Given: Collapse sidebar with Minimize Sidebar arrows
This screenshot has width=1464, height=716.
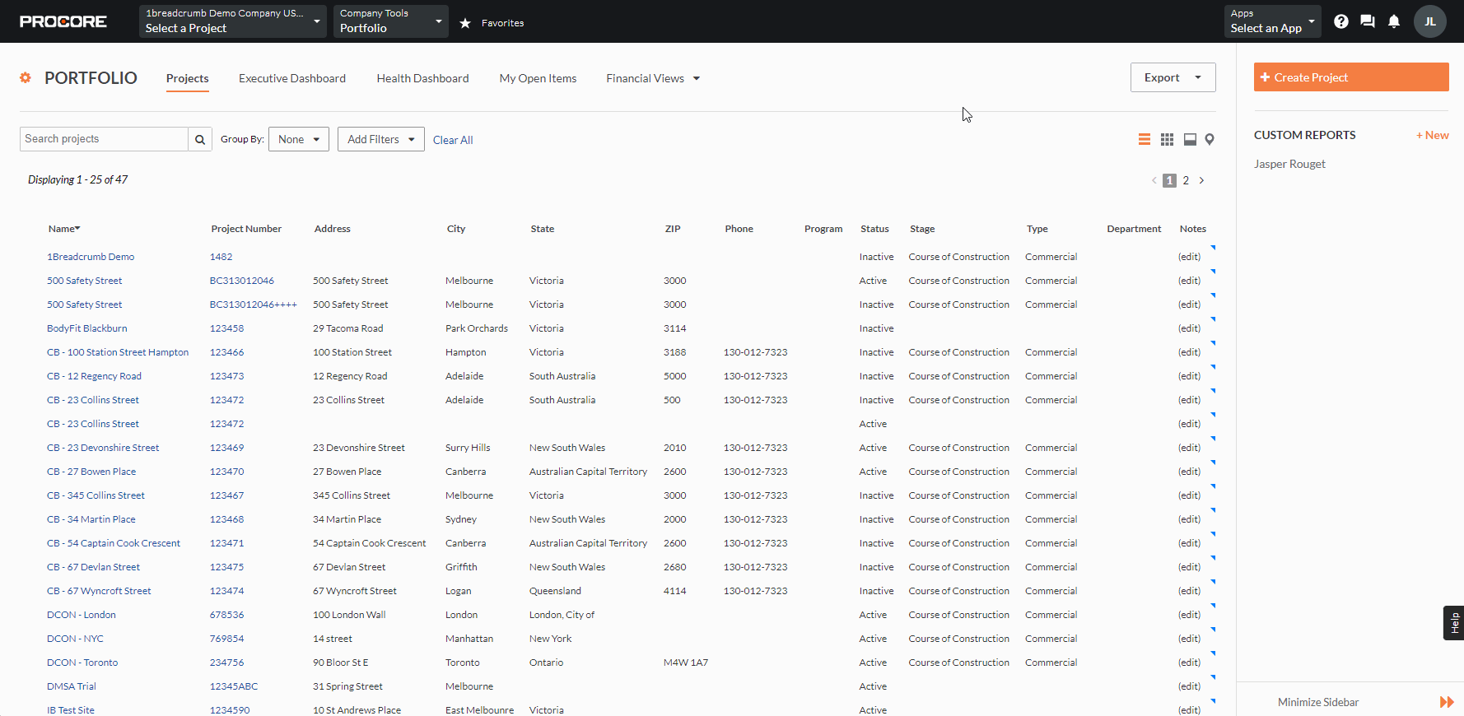Looking at the screenshot, I should 1446,702.
